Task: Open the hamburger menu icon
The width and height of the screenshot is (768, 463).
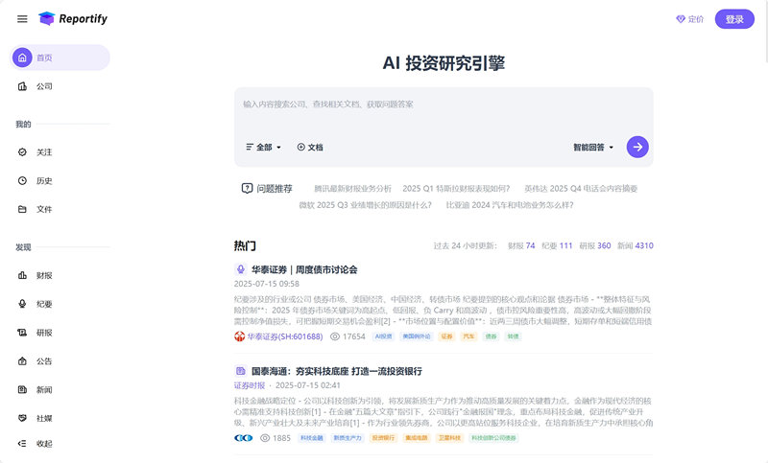Action: 22,19
